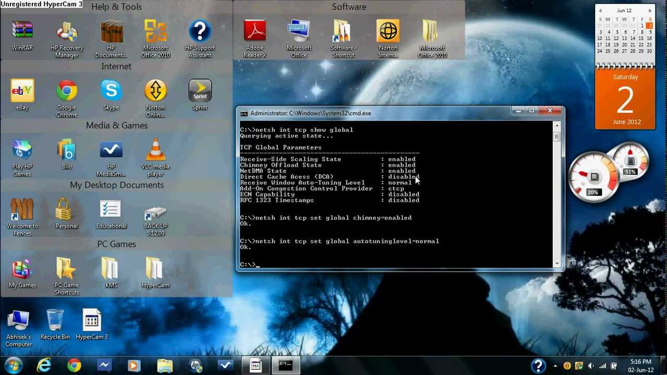Viewport: 667px width, 375px height.
Task: Go to previous month in calendar gadget
Action: [600, 11]
